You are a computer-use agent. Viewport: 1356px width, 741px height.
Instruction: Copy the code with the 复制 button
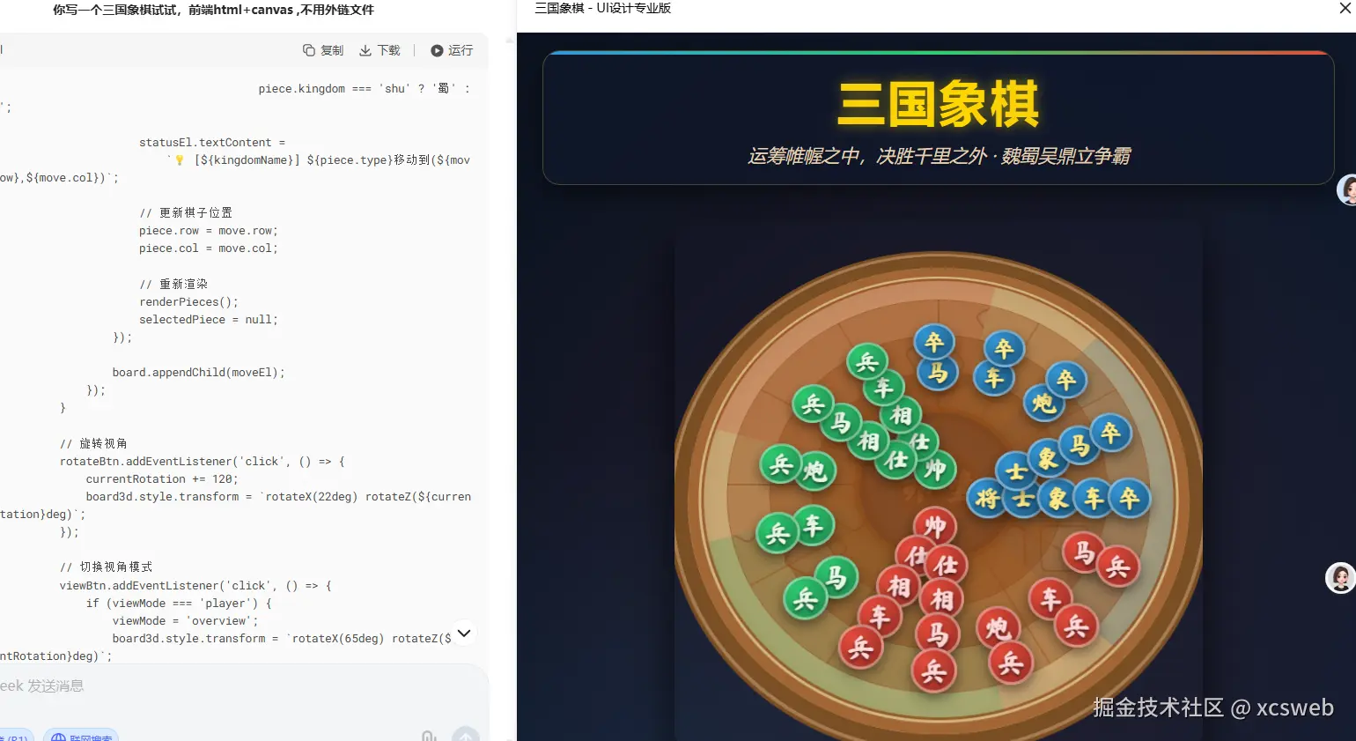(x=323, y=50)
